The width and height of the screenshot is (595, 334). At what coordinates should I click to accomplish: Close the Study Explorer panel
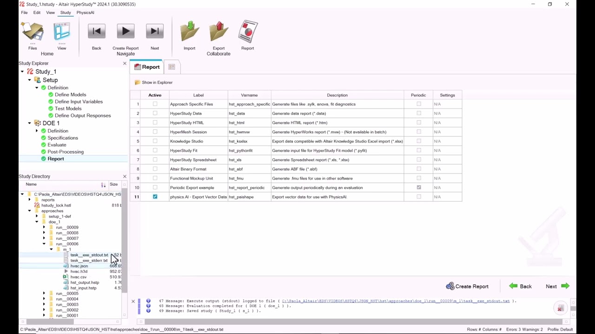(x=125, y=63)
